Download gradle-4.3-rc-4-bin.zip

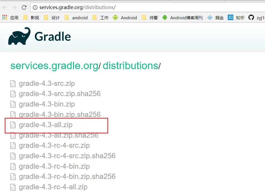point(54,167)
